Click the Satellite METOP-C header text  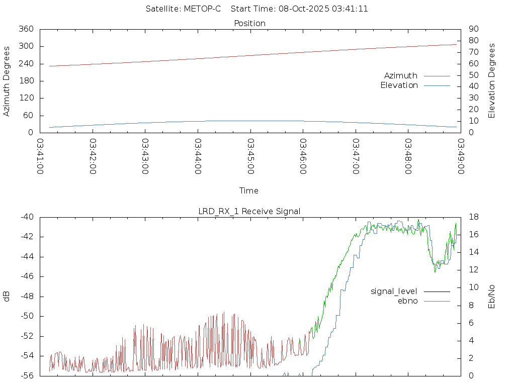coord(183,9)
